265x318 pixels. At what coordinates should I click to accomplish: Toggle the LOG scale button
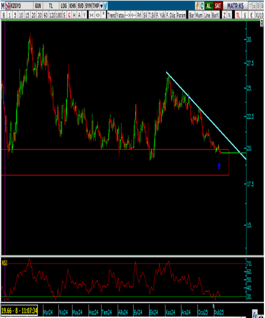(x=64, y=6)
